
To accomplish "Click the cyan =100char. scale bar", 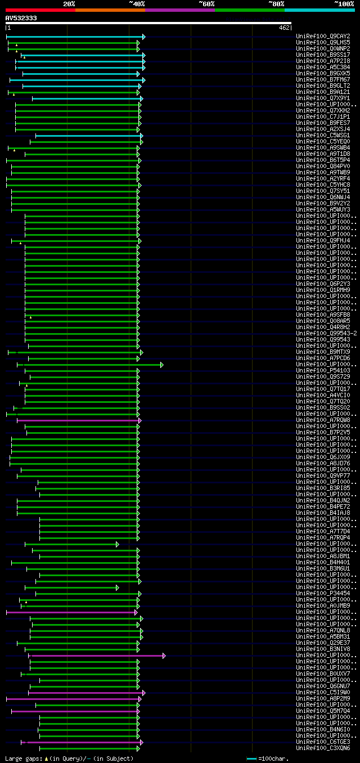I will click(251, 758).
